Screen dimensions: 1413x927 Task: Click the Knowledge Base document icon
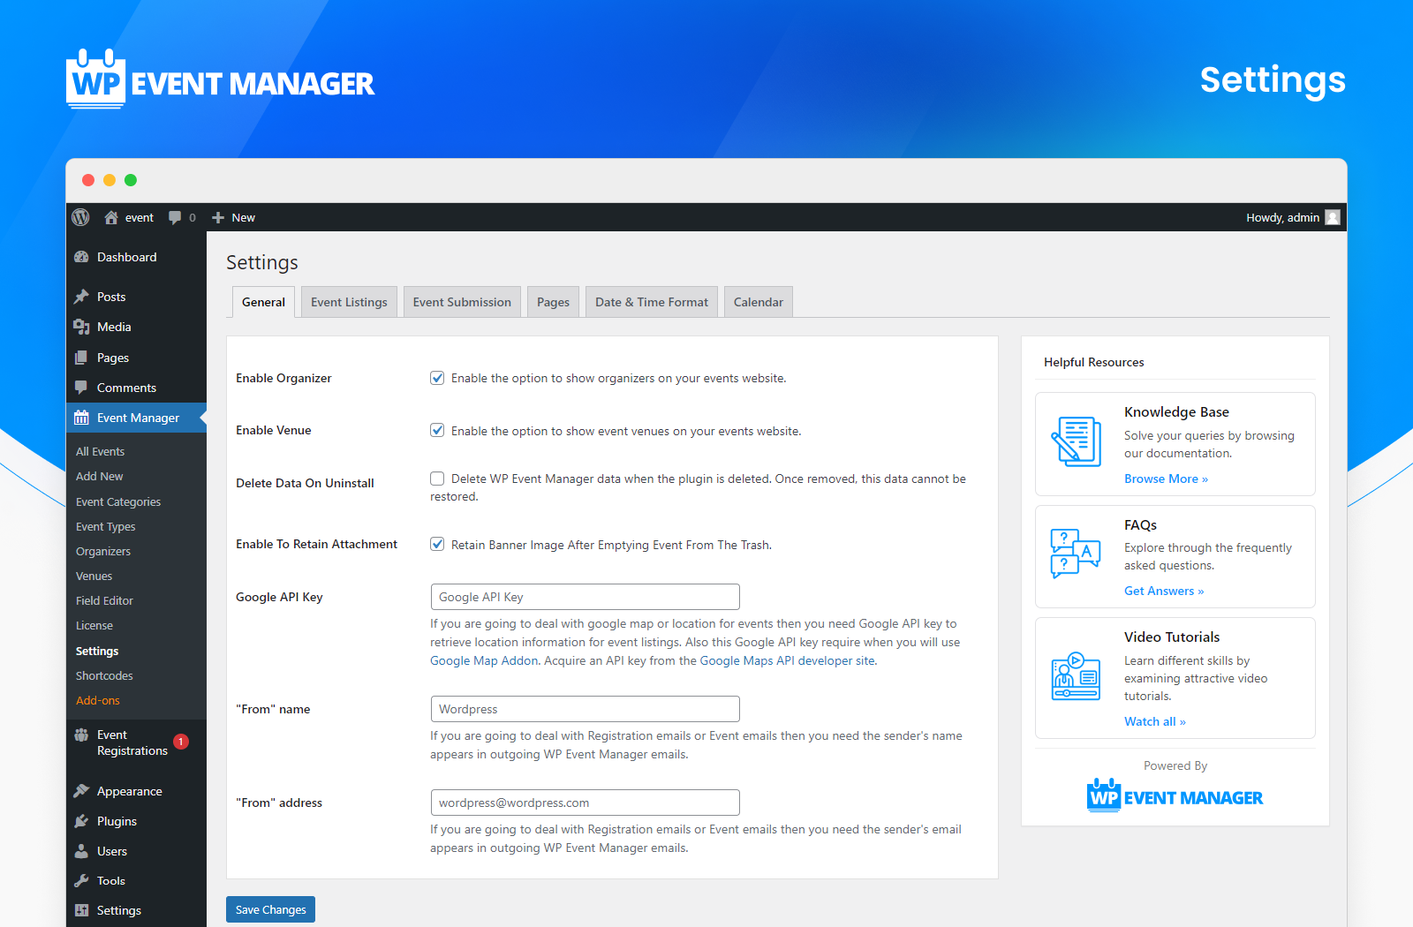[1076, 441]
